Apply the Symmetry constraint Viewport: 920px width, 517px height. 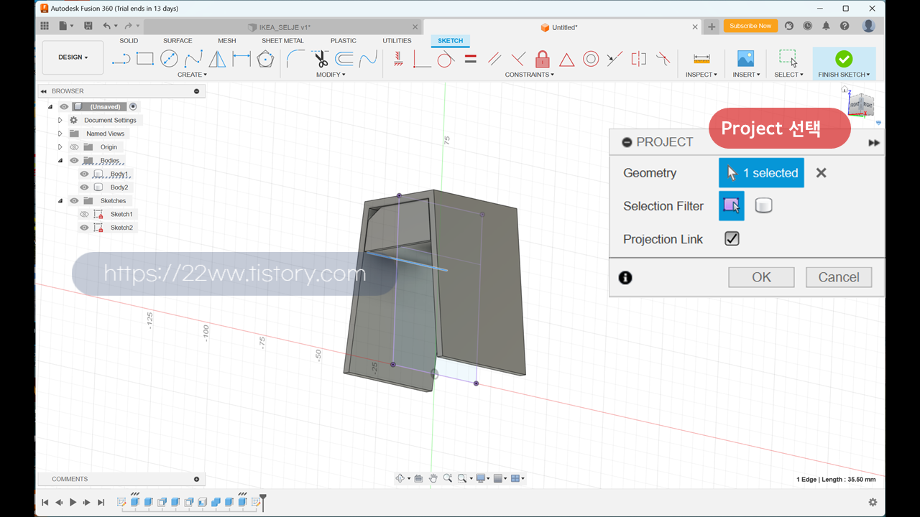[639, 59]
